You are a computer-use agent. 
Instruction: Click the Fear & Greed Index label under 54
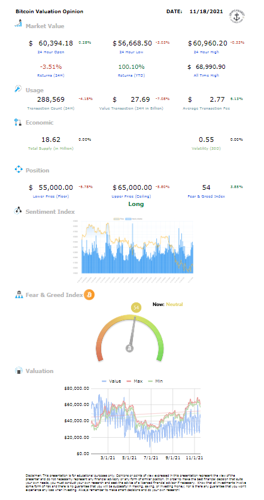[206, 196]
